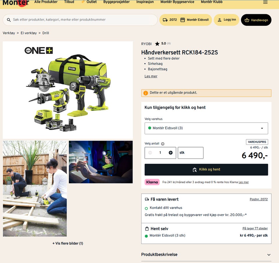Click the basket icon in Handlevogn
Image resolution: width=279 pixels, height=263 pixels.
coord(247,20)
